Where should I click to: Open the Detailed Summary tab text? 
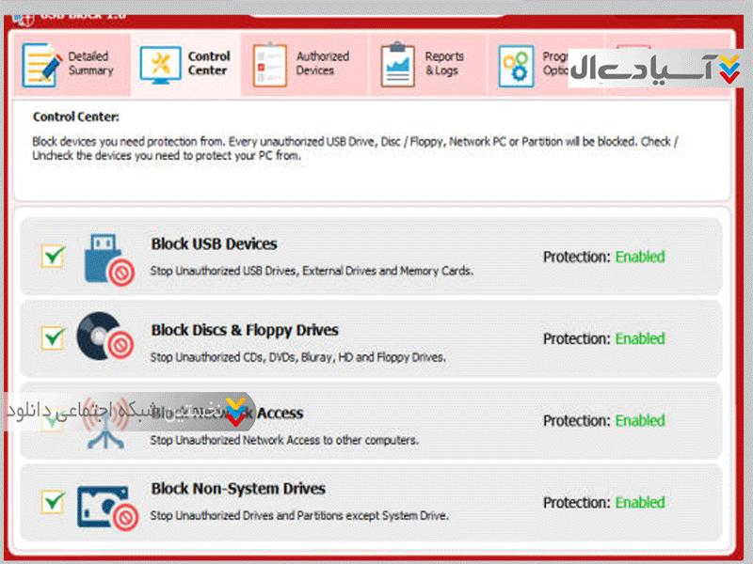[90, 63]
